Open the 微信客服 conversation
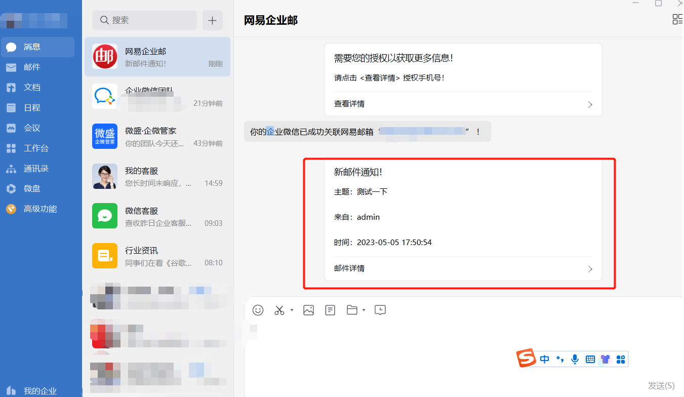Image resolution: width=684 pixels, height=397 pixels. 157,216
